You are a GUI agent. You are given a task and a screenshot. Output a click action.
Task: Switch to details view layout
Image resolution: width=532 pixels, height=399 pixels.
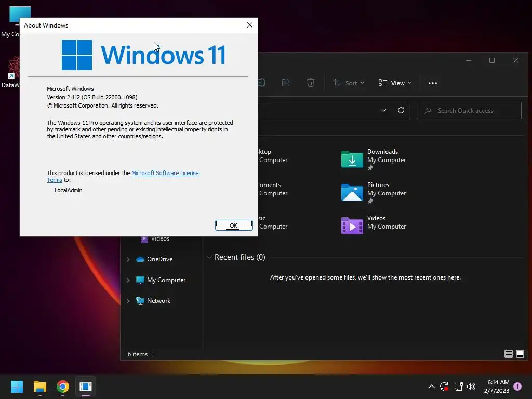click(508, 354)
